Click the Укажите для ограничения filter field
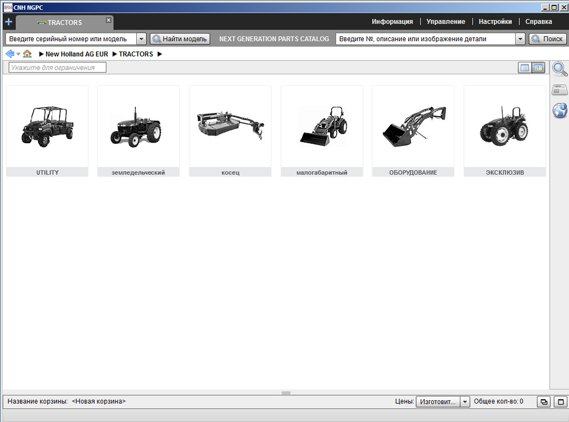569x422 pixels. tap(57, 68)
